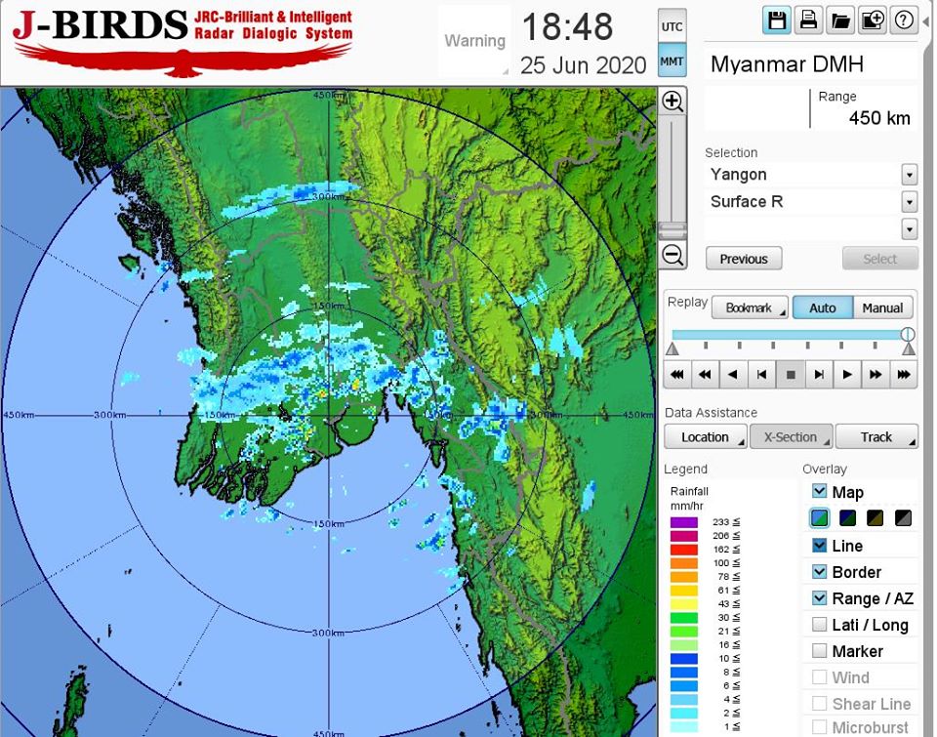Enable the Lati / Long overlay checkbox
Viewport: 937px width, 737px height.
point(820,625)
